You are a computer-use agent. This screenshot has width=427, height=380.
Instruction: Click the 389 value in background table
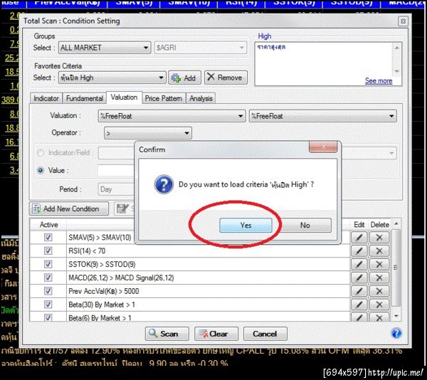pyautogui.click(x=10, y=100)
